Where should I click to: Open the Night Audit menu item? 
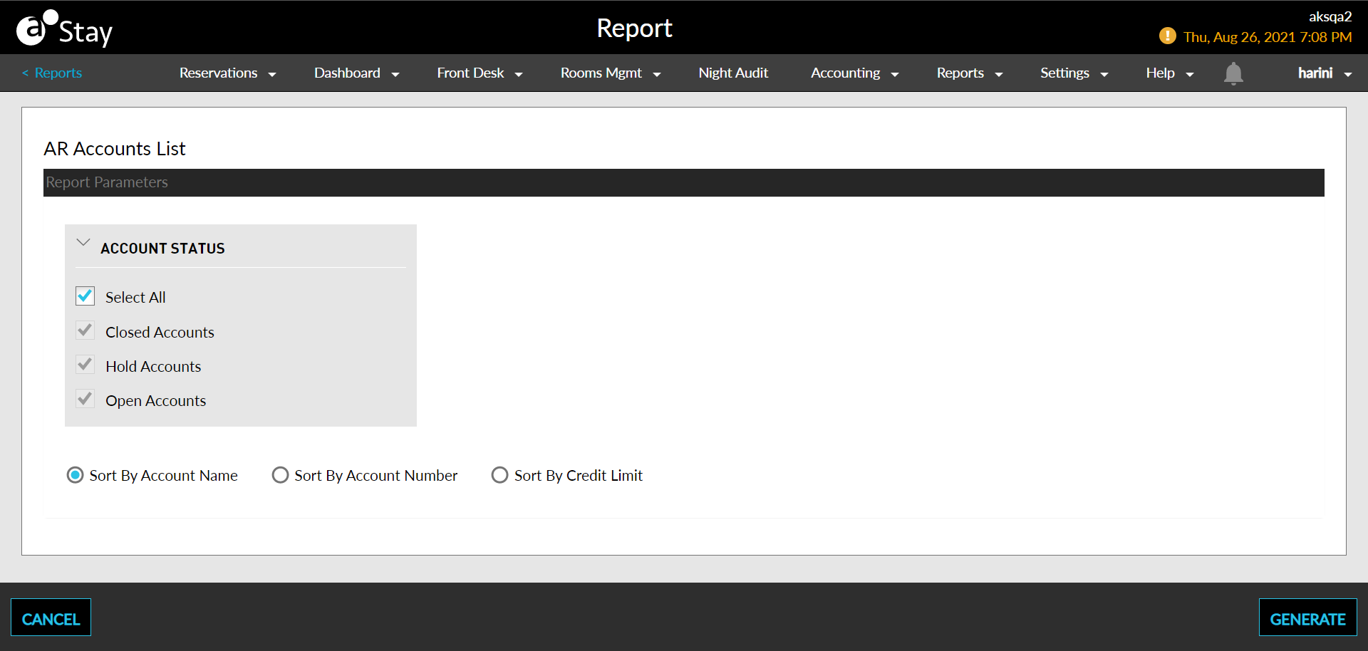(x=732, y=73)
